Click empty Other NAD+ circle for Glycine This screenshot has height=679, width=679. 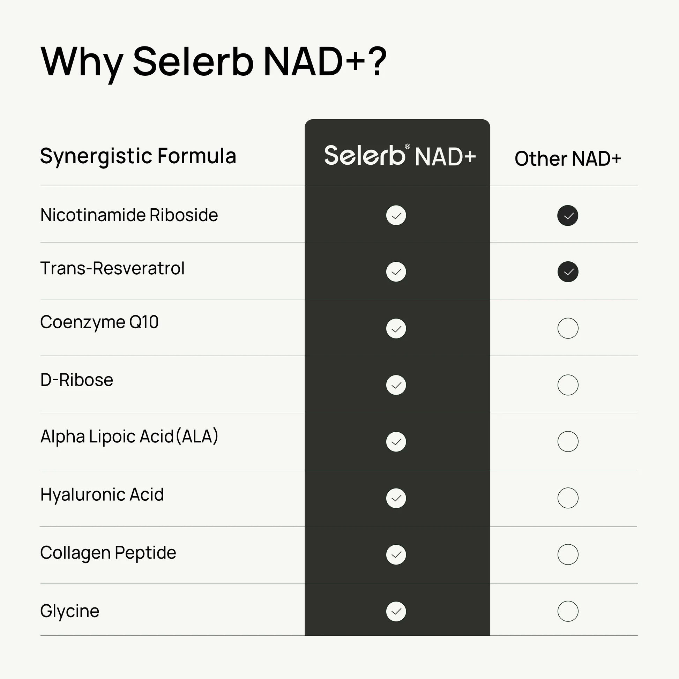point(568,612)
